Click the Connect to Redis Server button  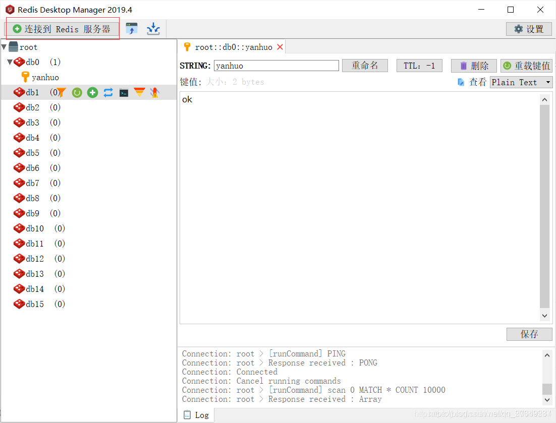[x=62, y=29]
